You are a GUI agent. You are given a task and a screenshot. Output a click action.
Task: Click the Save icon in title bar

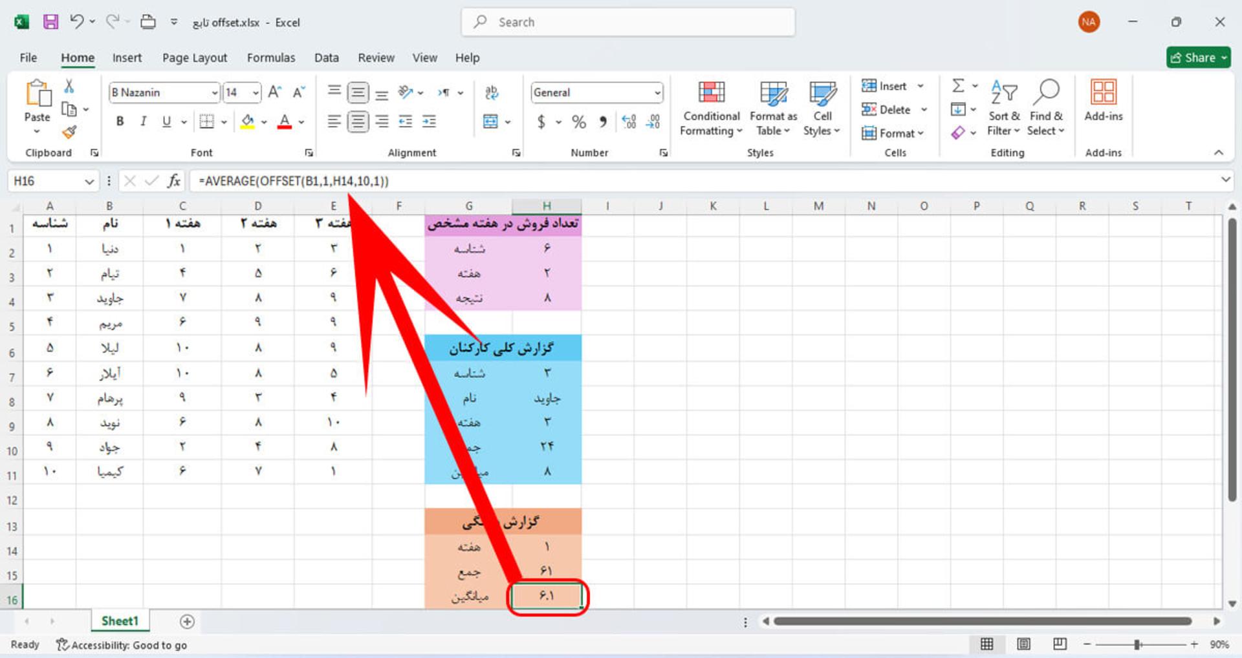(x=50, y=22)
